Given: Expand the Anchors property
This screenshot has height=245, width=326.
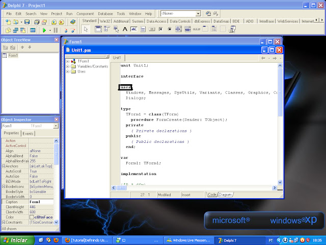Looking at the screenshot, I should click(x=4, y=166).
